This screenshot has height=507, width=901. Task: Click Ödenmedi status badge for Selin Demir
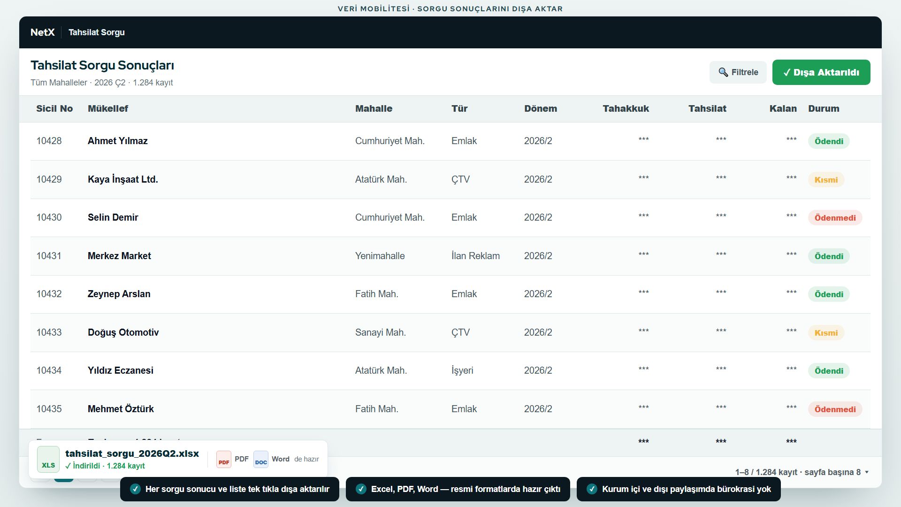coord(835,218)
